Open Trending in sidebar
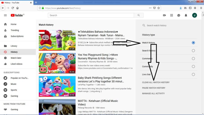The image size is (204, 115). 18,30
